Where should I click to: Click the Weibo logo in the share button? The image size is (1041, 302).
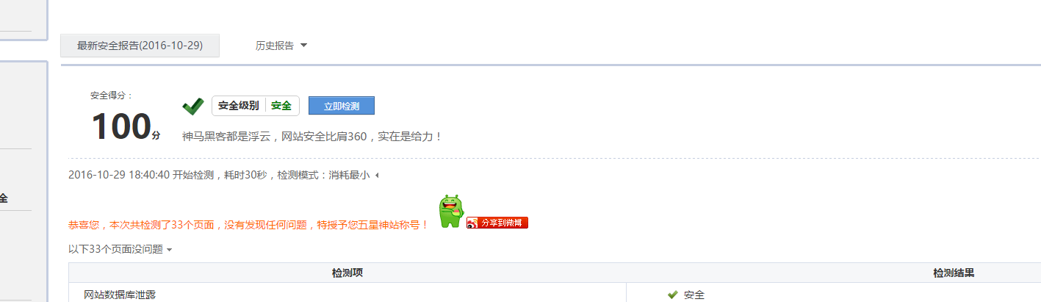(472, 223)
